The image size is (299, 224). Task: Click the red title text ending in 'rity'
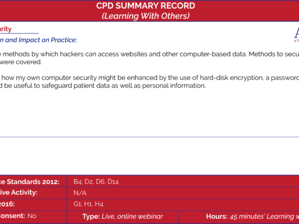pos(6,29)
